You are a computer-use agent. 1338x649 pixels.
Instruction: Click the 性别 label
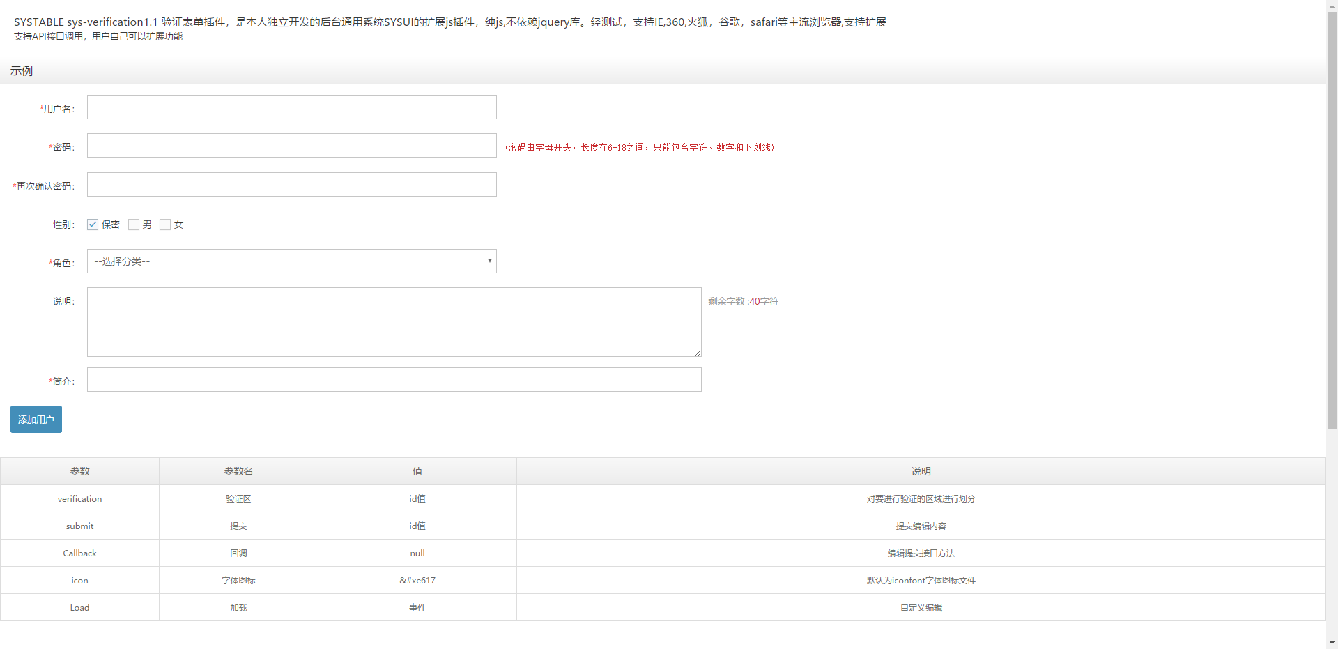pos(63,224)
